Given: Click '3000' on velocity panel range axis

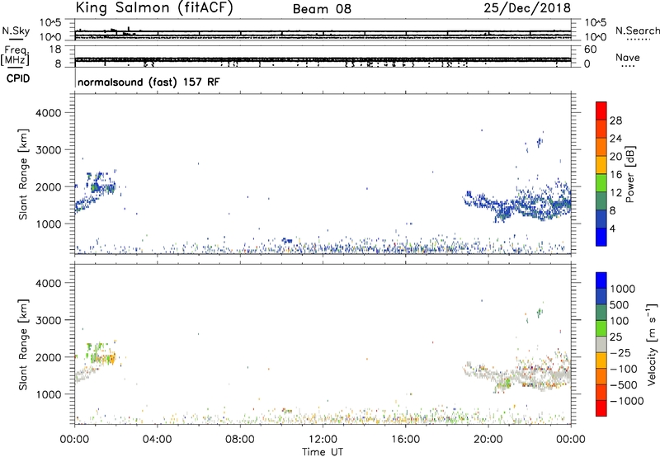Looking at the screenshot, I should pos(49,320).
